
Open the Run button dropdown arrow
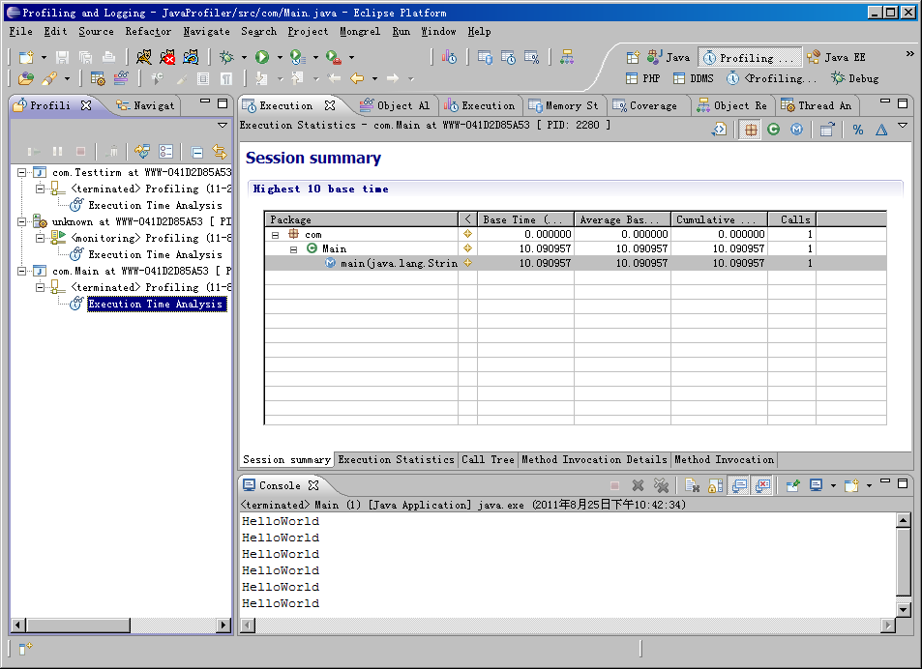coord(279,58)
